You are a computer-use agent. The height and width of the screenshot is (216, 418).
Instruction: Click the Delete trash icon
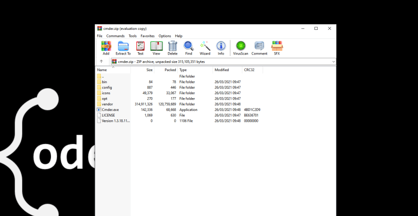tap(172, 48)
